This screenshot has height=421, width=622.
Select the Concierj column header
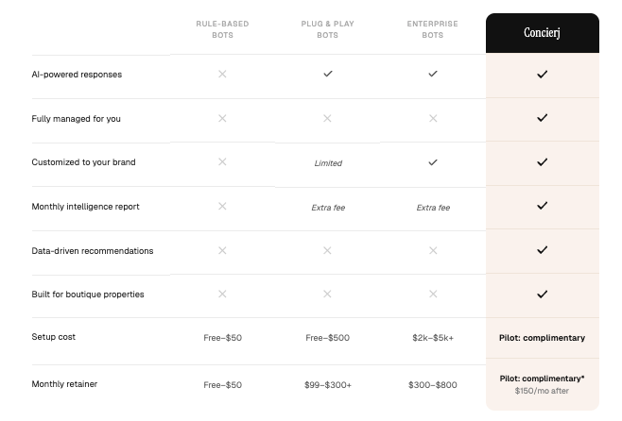coord(542,33)
